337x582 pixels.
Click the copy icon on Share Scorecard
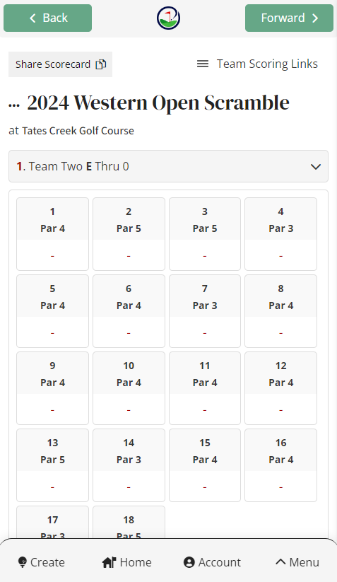click(101, 64)
